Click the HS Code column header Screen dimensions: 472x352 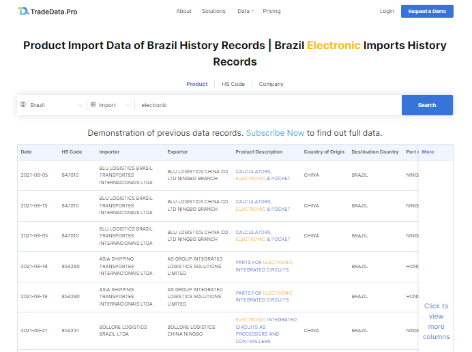(72, 151)
